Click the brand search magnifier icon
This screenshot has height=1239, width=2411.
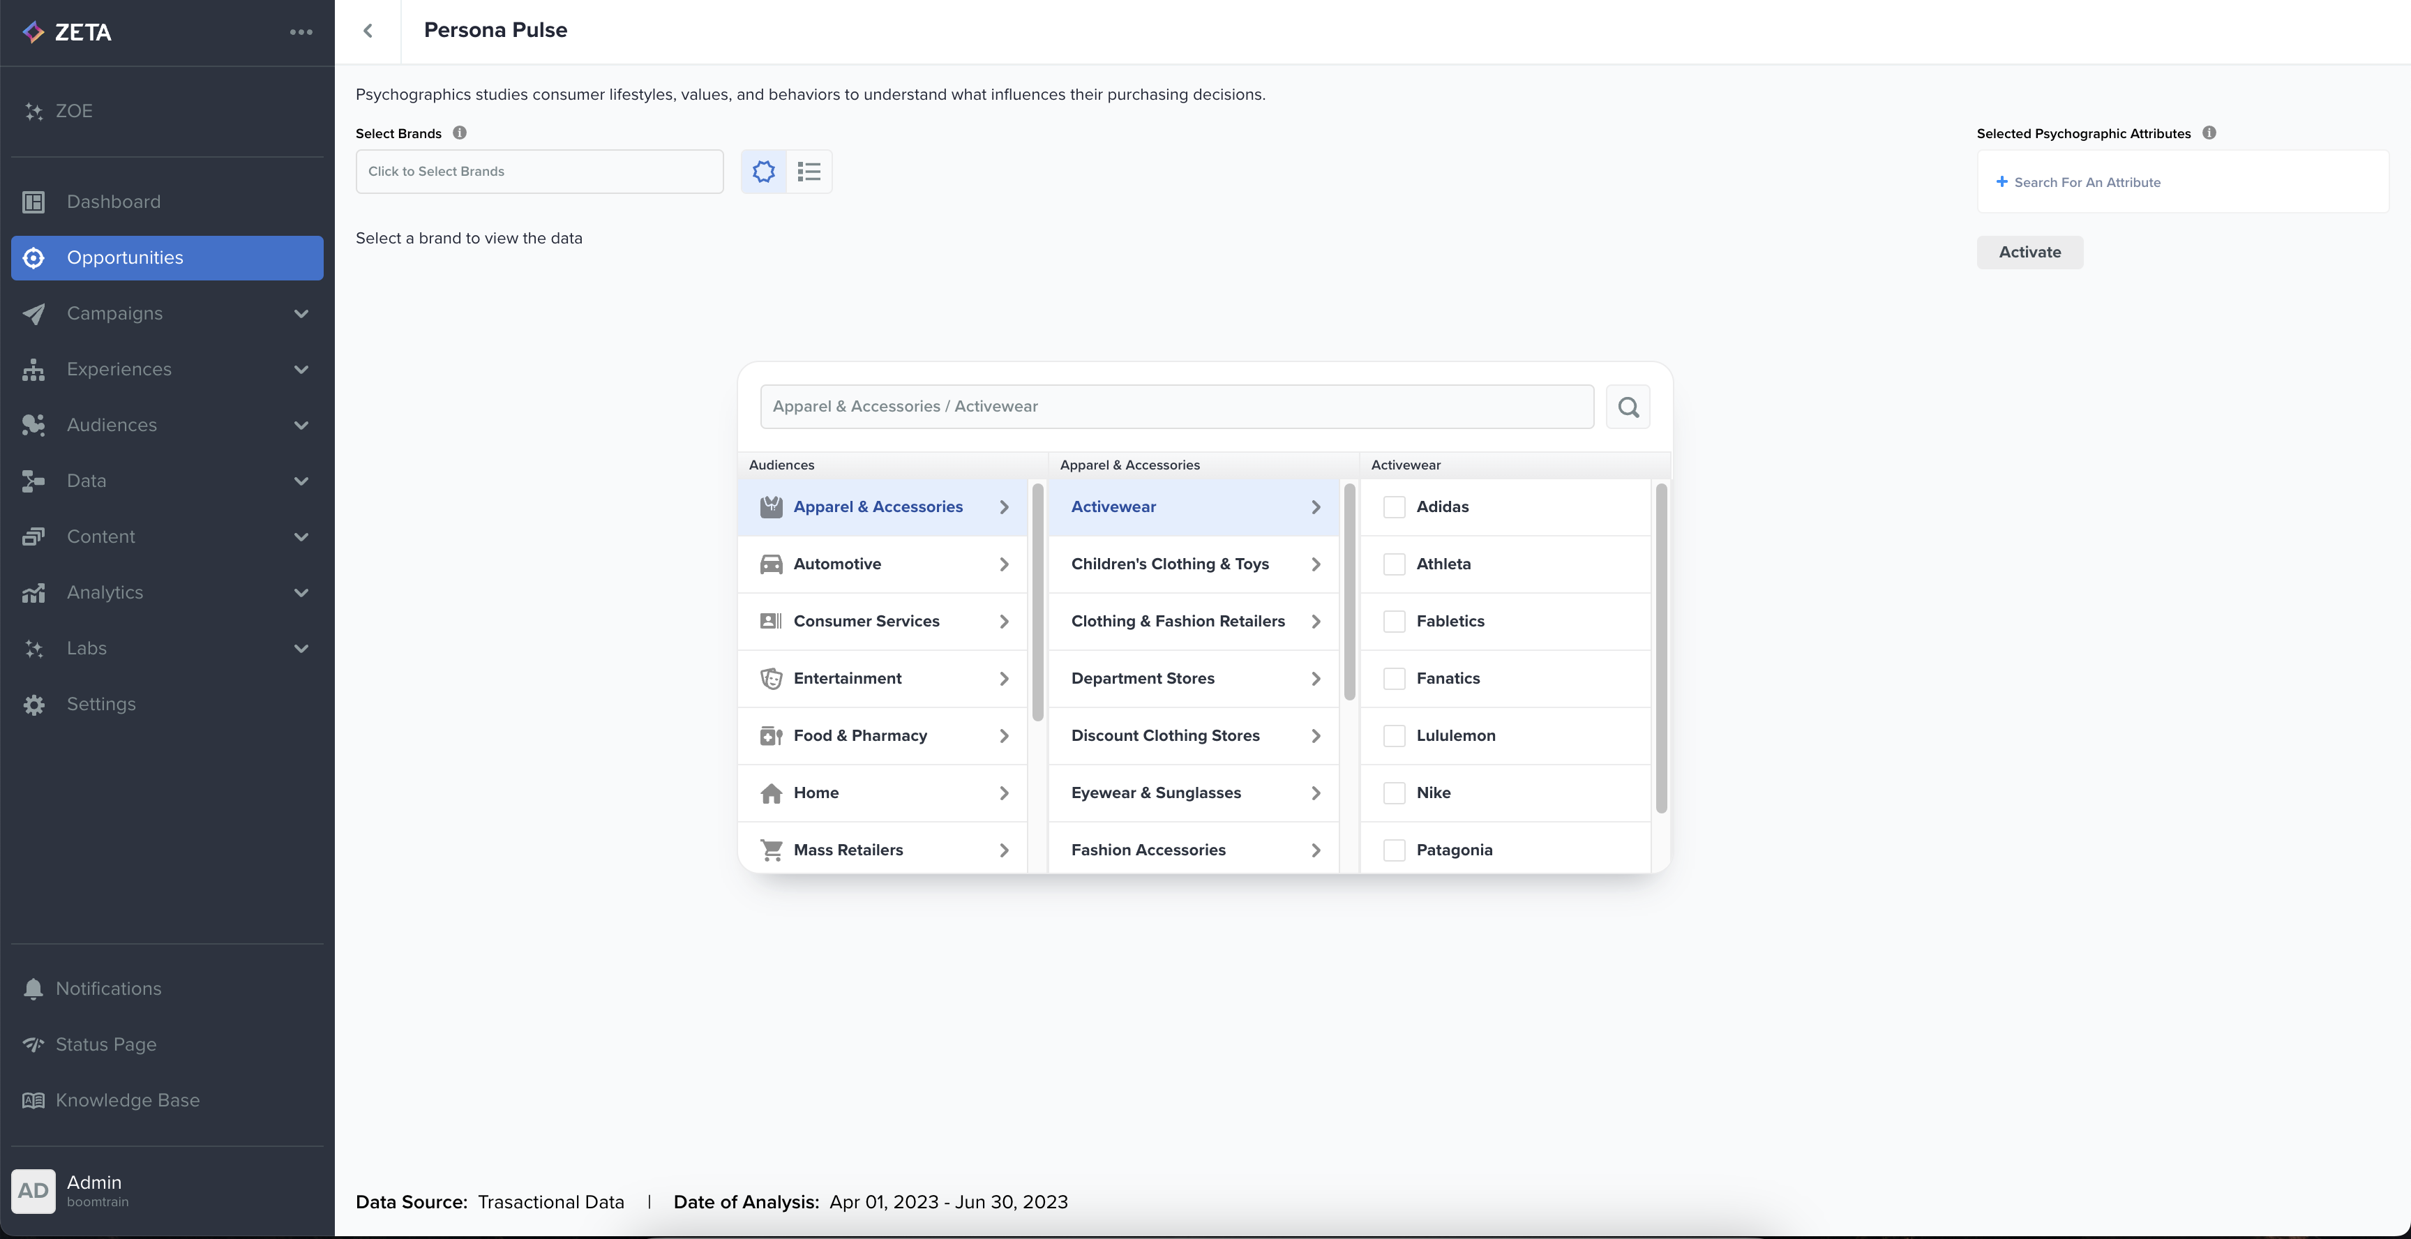(x=1628, y=407)
